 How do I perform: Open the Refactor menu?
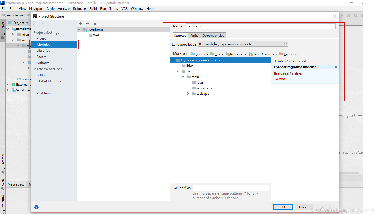pos(79,9)
